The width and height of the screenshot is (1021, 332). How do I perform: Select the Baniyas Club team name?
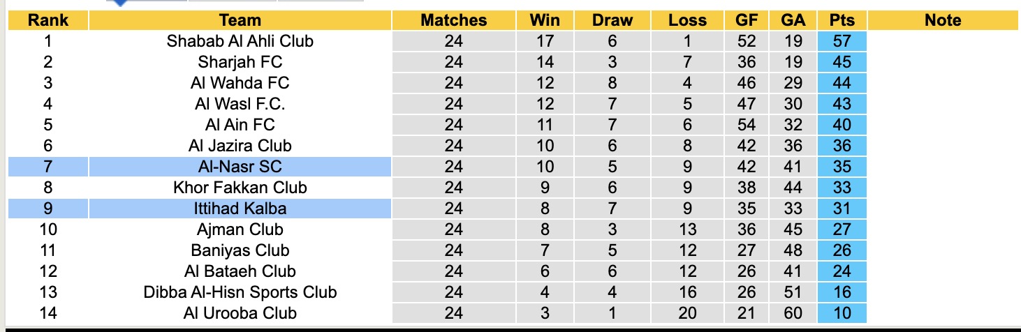tap(240, 250)
